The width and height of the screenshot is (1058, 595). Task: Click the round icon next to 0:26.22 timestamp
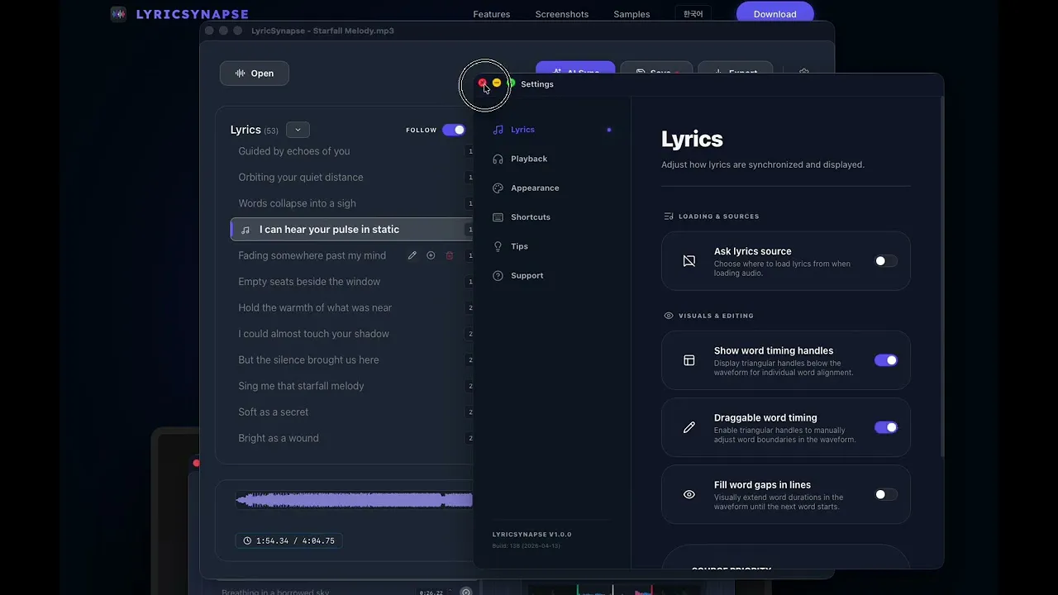(x=466, y=592)
